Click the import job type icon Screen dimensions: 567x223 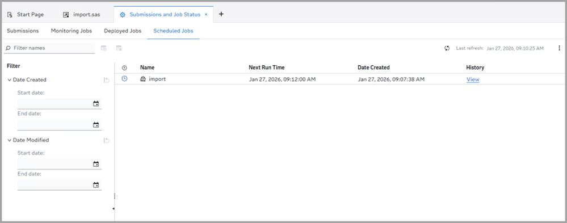coord(143,79)
